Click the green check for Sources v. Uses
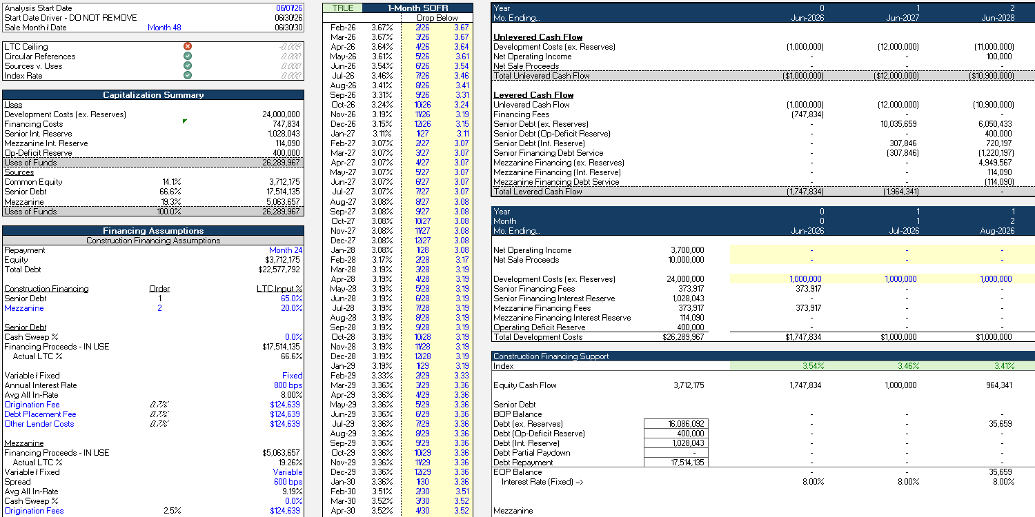This screenshot has width=1035, height=517. pyautogui.click(x=188, y=66)
